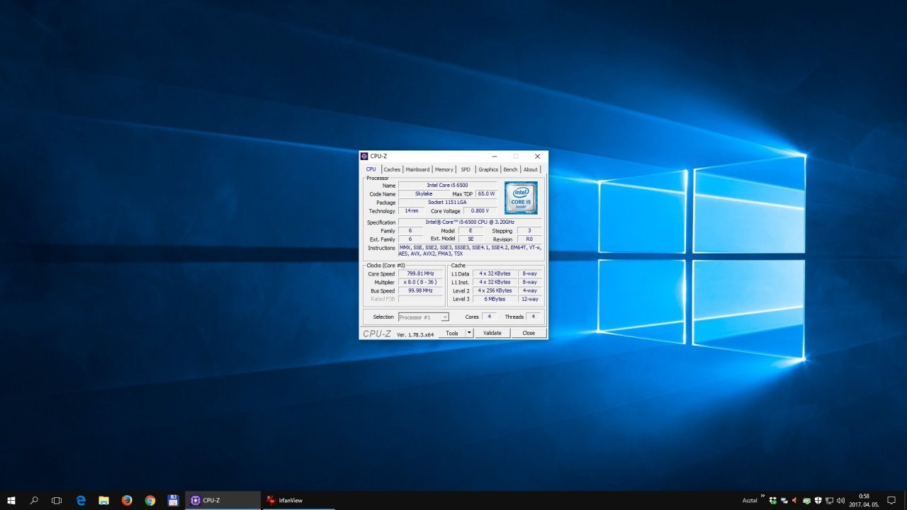Image resolution: width=907 pixels, height=510 pixels.
Task: Expand the Tools dropdown arrow
Action: click(x=469, y=333)
